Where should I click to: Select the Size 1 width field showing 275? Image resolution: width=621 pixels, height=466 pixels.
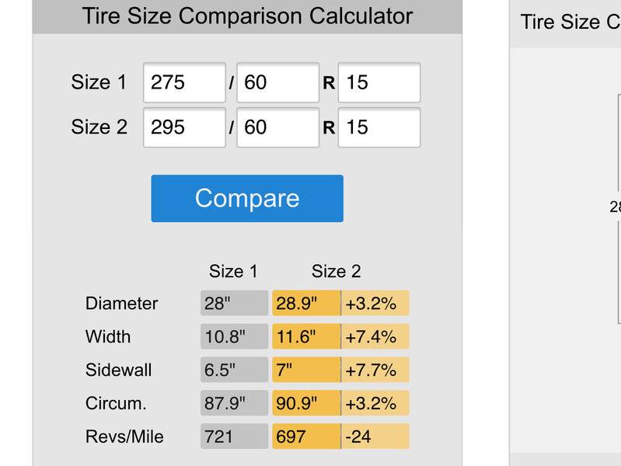click(x=184, y=82)
